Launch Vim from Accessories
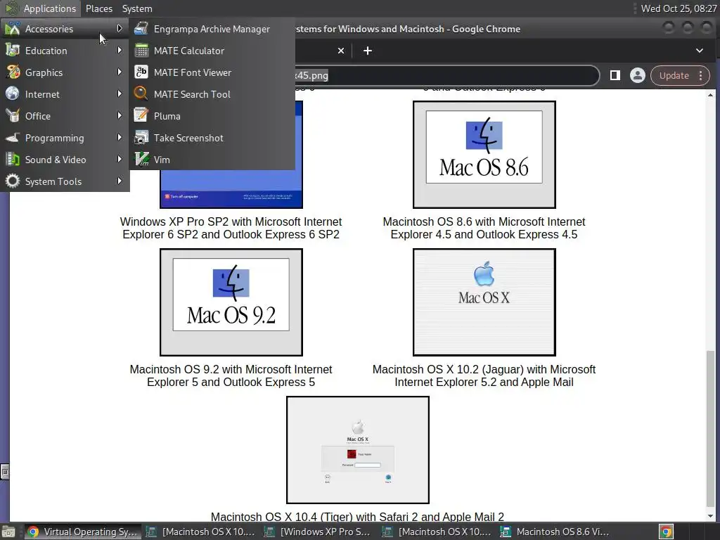Image resolution: width=720 pixels, height=540 pixels. (212, 160)
